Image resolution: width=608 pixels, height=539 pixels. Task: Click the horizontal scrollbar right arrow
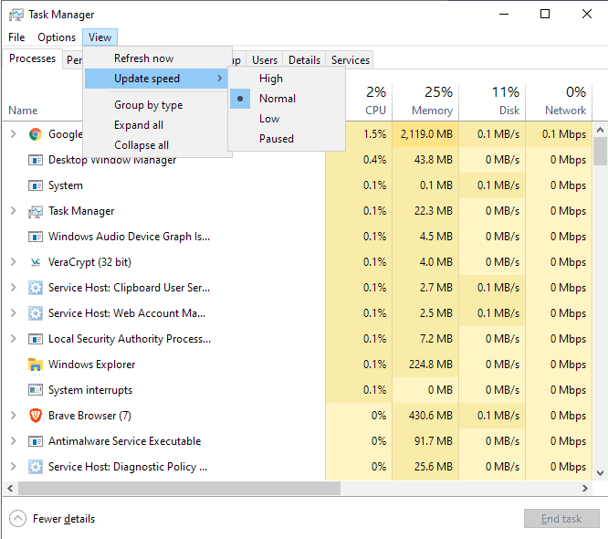click(x=585, y=488)
